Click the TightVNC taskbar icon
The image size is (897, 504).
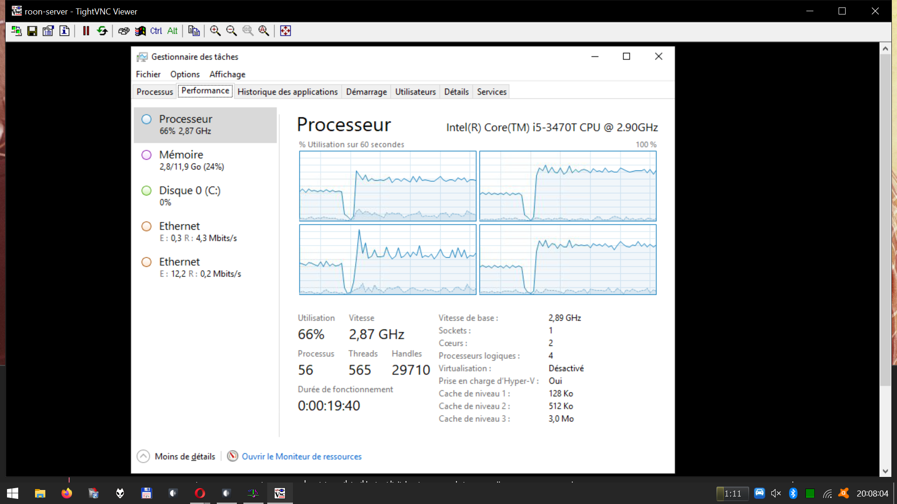(x=280, y=493)
